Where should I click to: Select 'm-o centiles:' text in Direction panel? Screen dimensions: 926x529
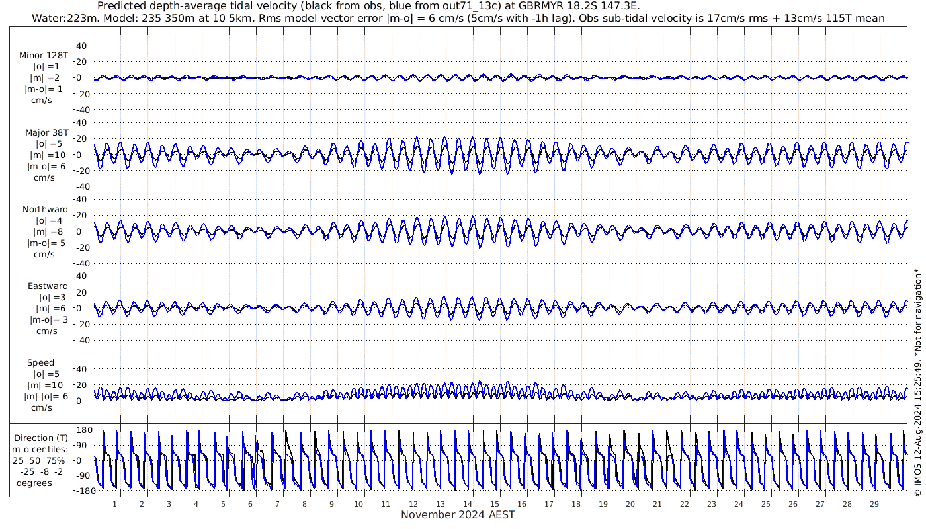point(41,449)
